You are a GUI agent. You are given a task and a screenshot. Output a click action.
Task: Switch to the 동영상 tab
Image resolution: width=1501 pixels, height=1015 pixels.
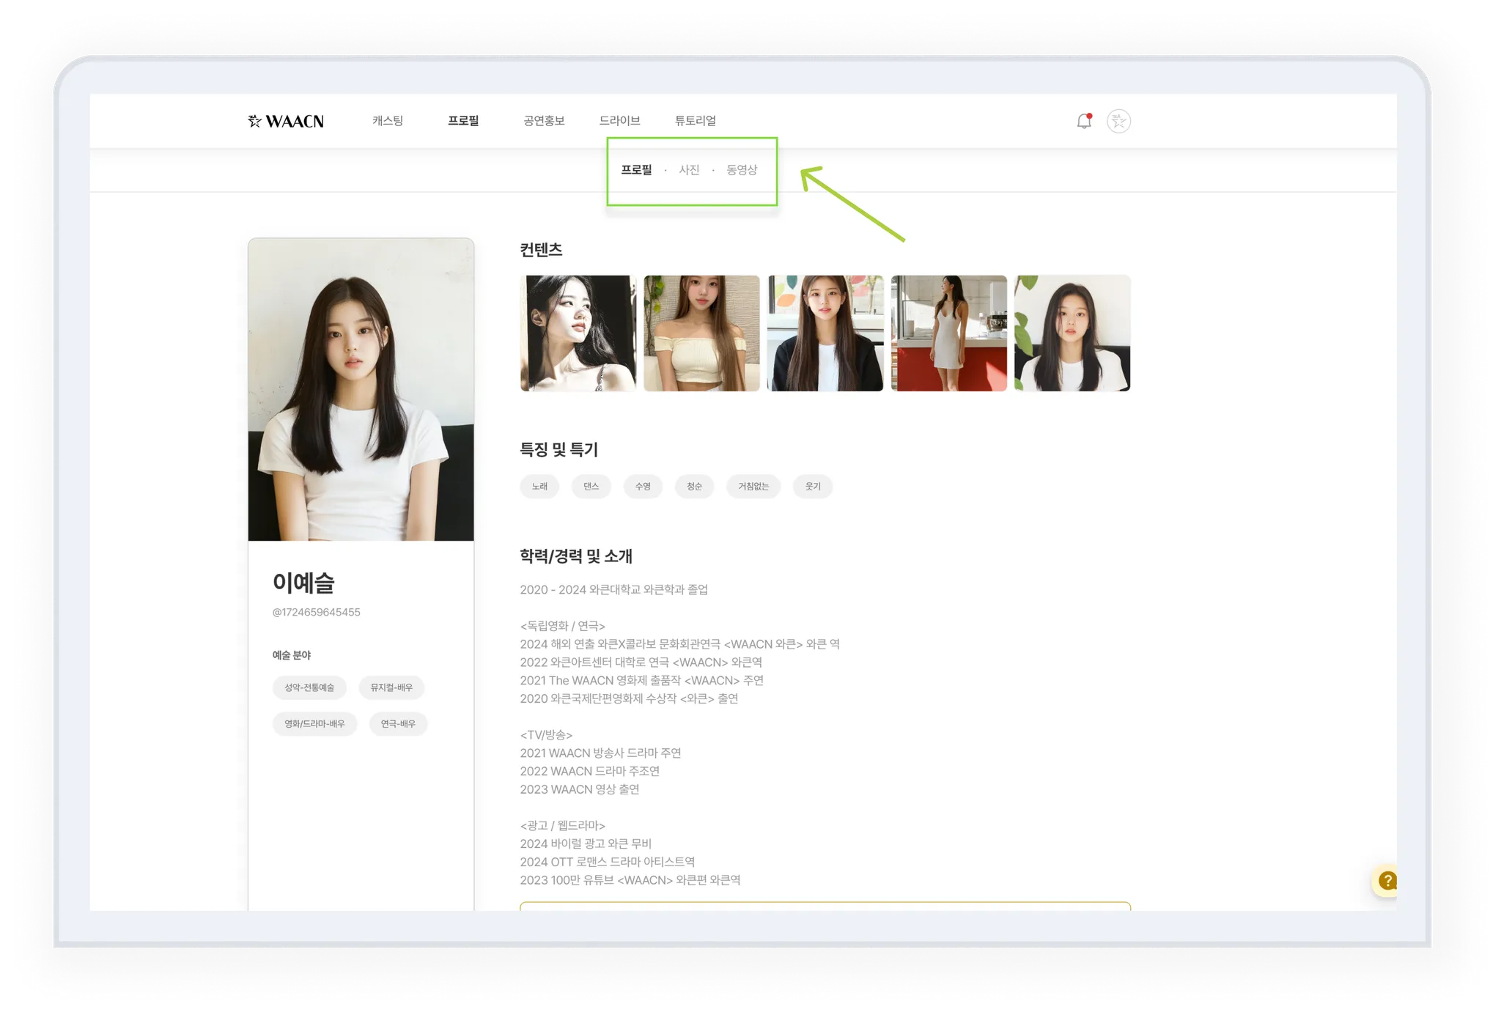coord(742,170)
